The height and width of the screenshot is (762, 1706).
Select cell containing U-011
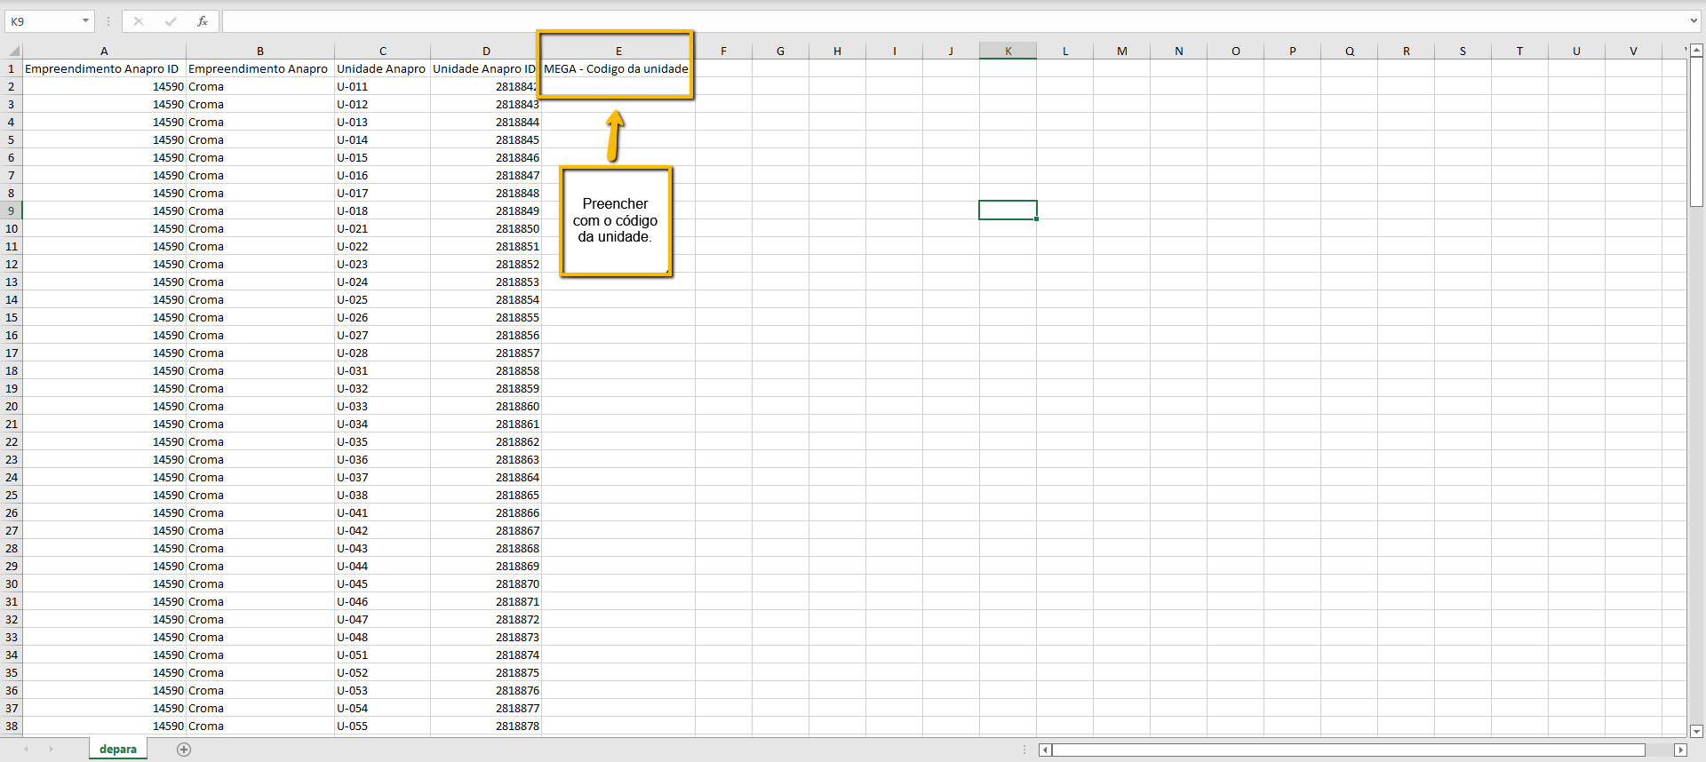382,86
